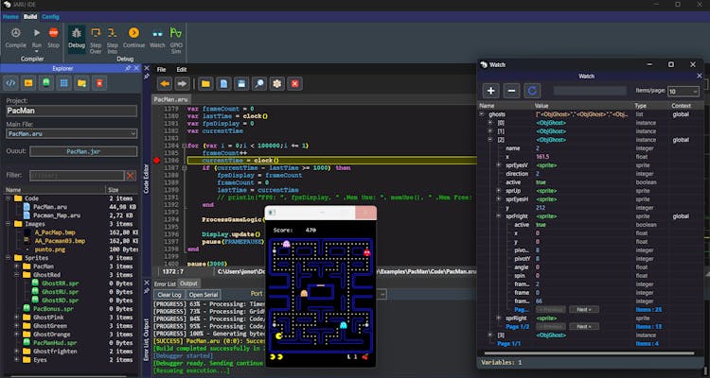
Task: Switch to the Home ribbon tab
Action: (x=9, y=17)
